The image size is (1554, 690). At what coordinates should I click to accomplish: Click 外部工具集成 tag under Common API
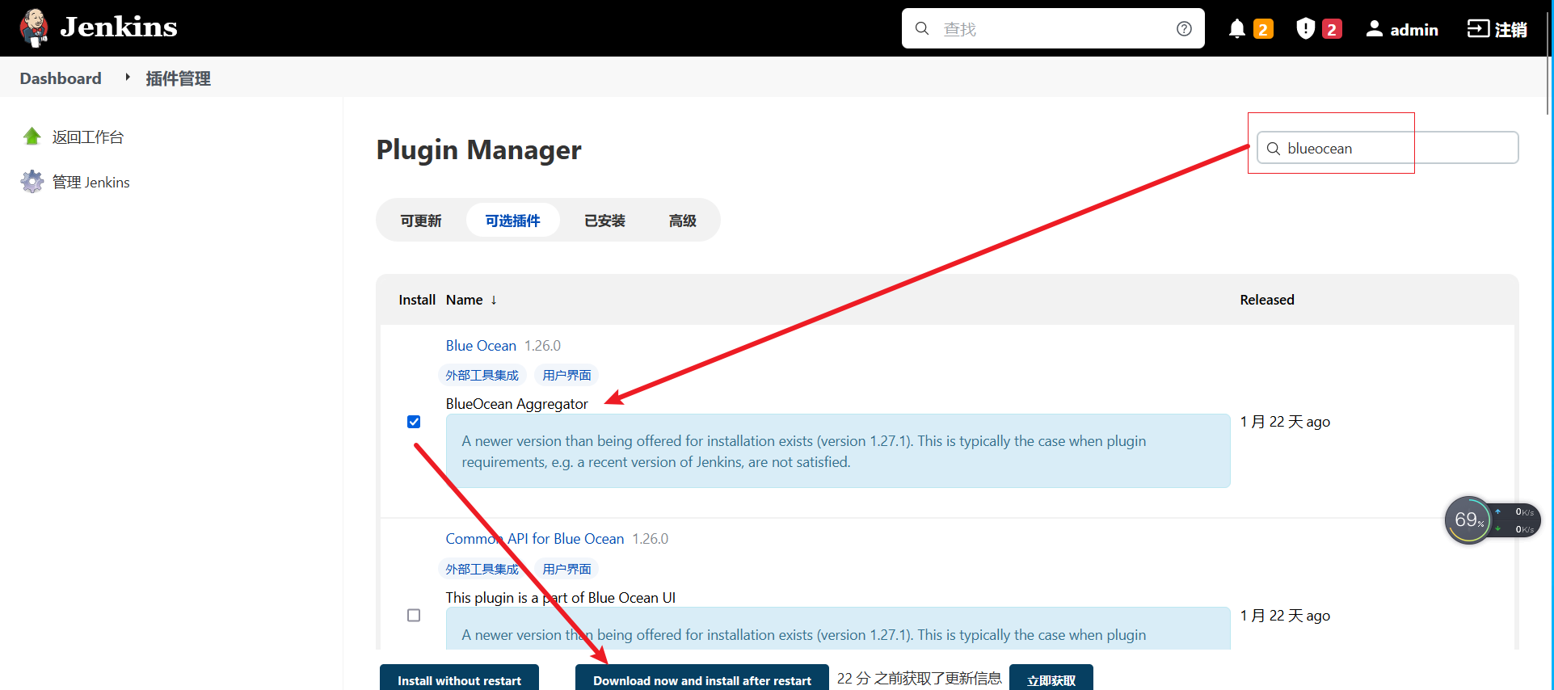[x=482, y=569]
